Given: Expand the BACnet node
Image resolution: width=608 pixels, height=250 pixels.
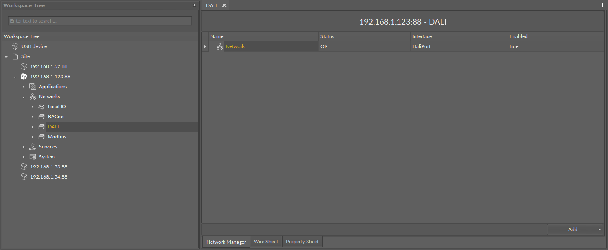Looking at the screenshot, I should (33, 117).
